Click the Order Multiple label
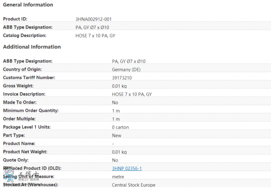The height and width of the screenshot is (190, 271). tap(19, 119)
